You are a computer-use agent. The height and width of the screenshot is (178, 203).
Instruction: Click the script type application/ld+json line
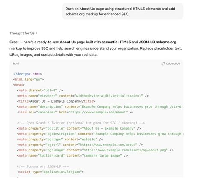point(50,172)
